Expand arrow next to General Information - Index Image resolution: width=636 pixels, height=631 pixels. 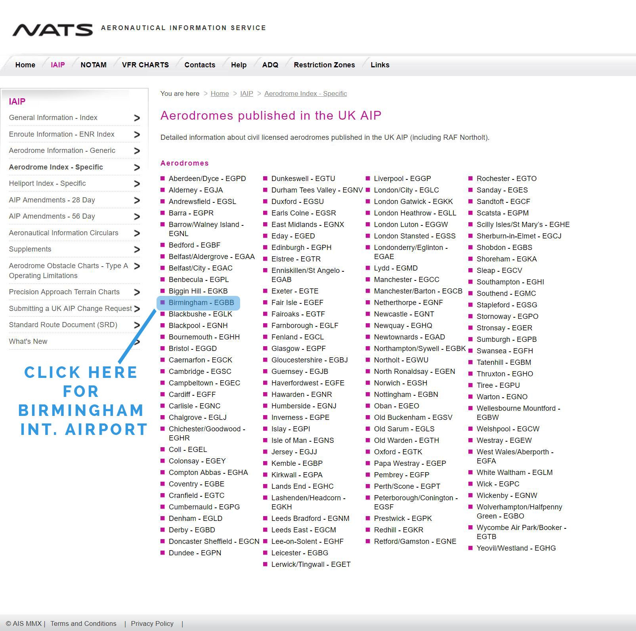pyautogui.click(x=137, y=118)
